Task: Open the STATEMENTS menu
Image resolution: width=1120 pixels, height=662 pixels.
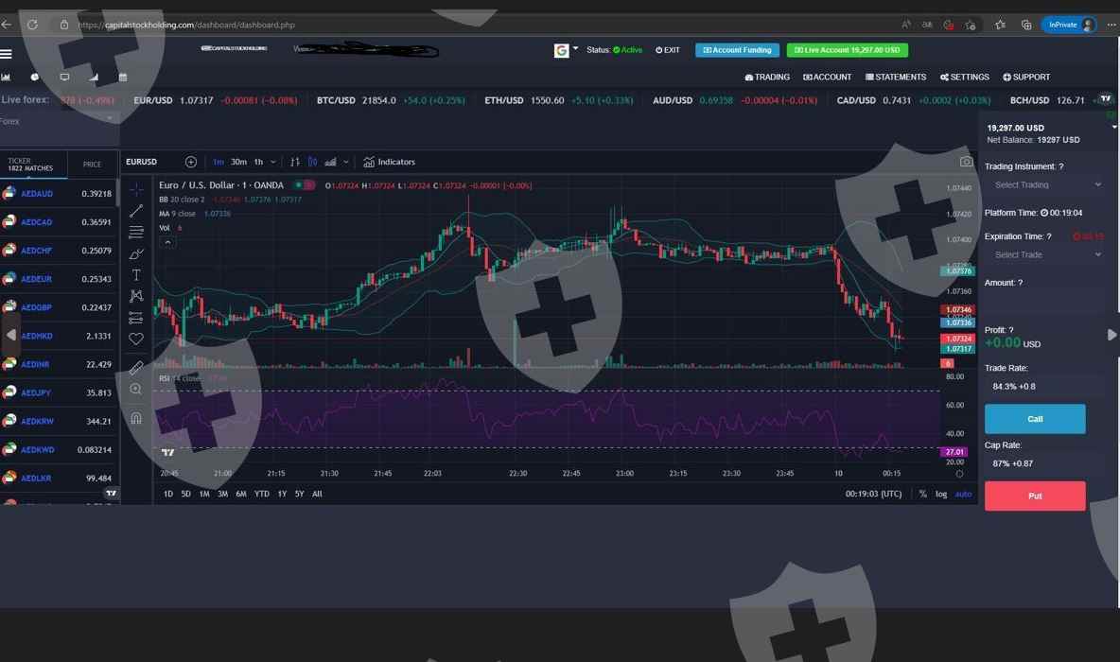Action: coord(895,78)
